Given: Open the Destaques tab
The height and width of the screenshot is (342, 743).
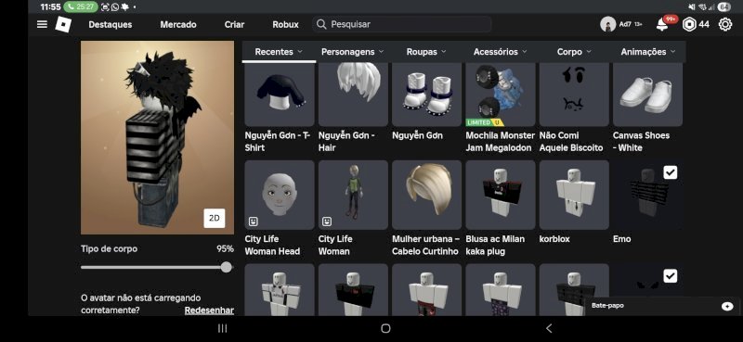Looking at the screenshot, I should point(111,25).
